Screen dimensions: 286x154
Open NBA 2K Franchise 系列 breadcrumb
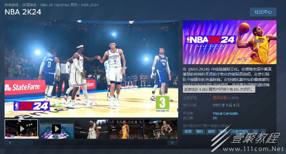[59, 5]
